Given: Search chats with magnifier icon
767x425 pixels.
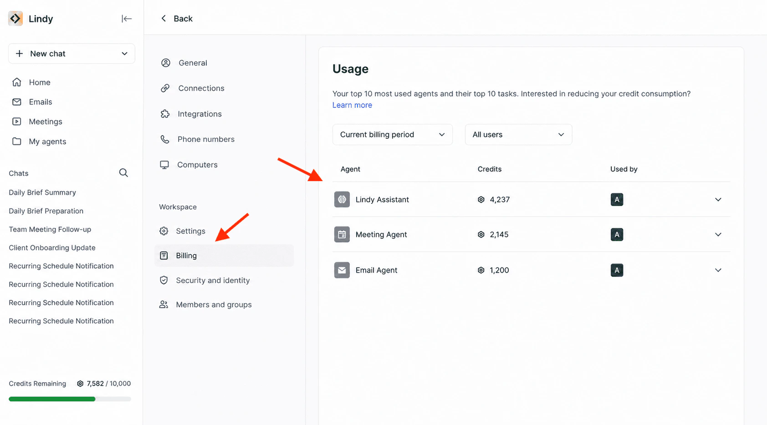Looking at the screenshot, I should click(x=123, y=173).
